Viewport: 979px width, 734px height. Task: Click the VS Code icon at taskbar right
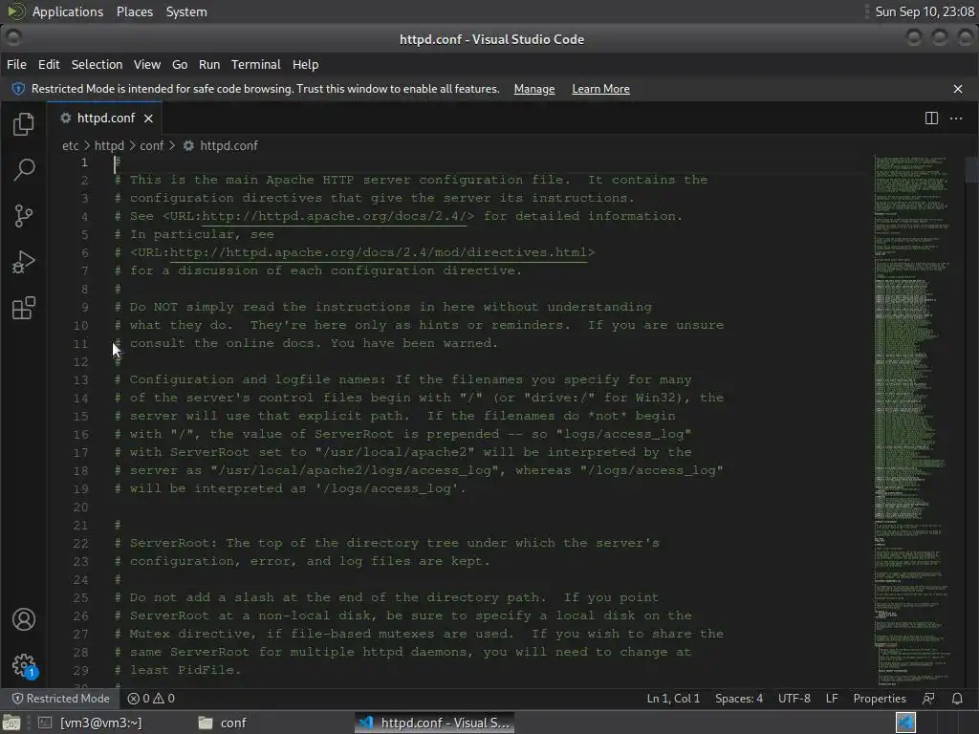point(905,723)
